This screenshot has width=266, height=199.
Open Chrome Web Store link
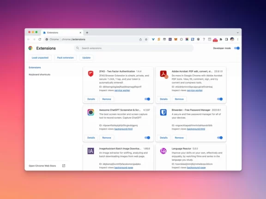pyautogui.click(x=42, y=166)
